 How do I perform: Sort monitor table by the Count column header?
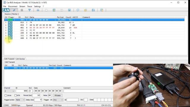point(69,17)
